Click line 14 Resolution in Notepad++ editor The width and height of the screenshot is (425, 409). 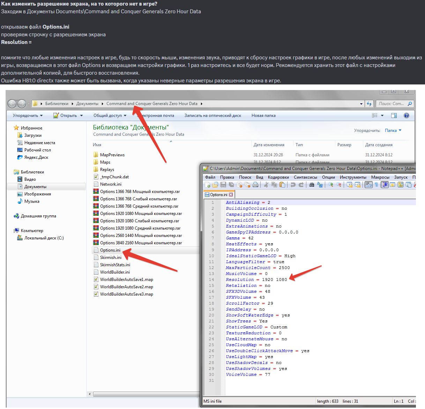pyautogui.click(x=256, y=280)
